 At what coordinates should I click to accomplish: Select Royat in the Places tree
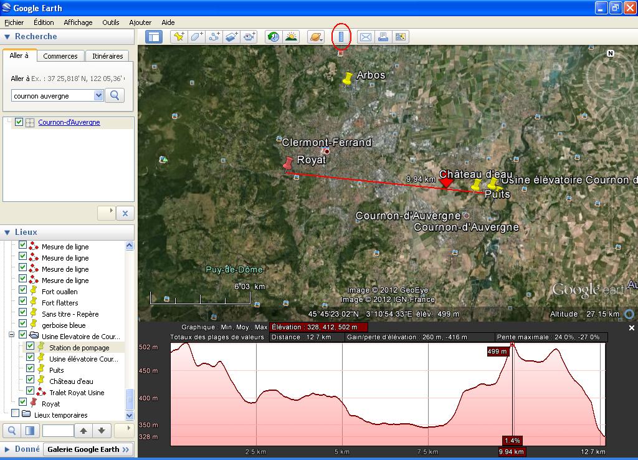51,404
